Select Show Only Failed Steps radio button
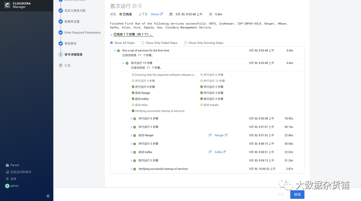The width and height of the screenshot is (361, 201). click(143, 43)
